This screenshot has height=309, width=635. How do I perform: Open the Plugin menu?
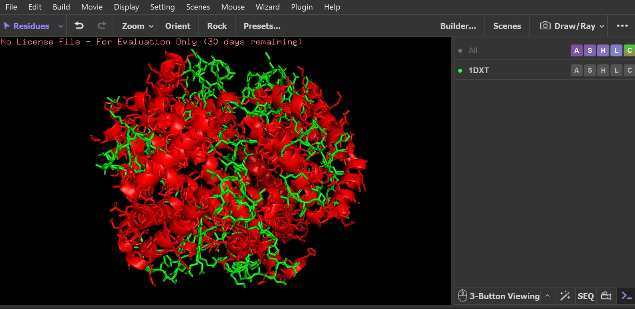tap(302, 7)
